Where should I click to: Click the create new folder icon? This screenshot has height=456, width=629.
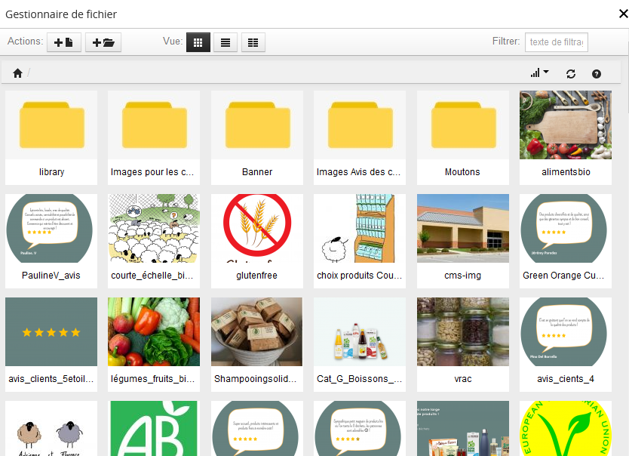coord(103,42)
